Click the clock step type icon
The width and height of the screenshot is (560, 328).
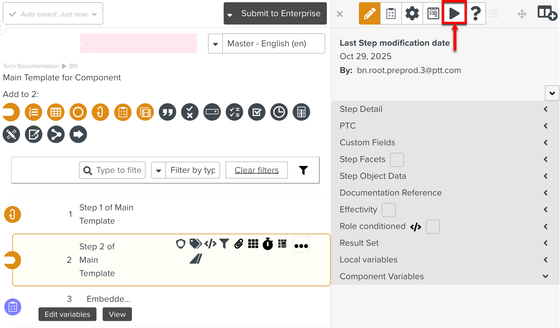point(279,112)
